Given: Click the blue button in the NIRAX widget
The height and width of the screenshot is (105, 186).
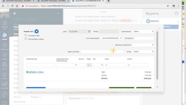Looking at the screenshot, I should [x=171, y=27].
